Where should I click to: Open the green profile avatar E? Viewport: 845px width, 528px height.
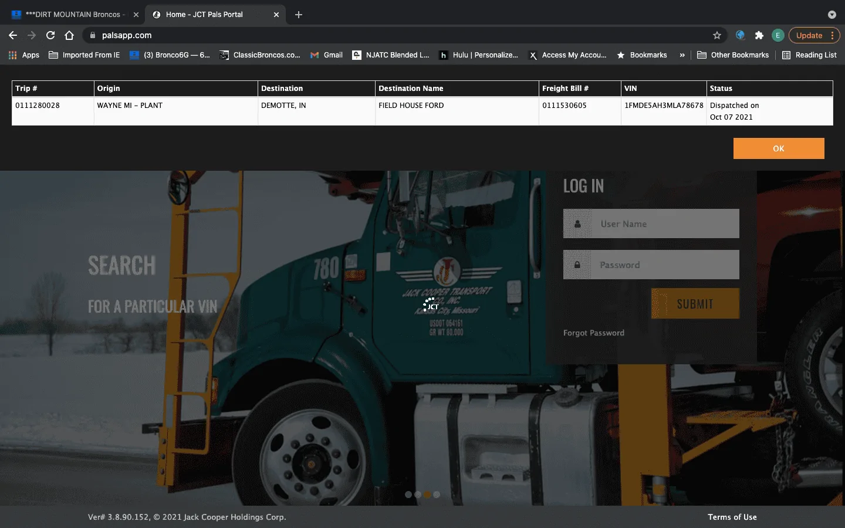coord(778,35)
